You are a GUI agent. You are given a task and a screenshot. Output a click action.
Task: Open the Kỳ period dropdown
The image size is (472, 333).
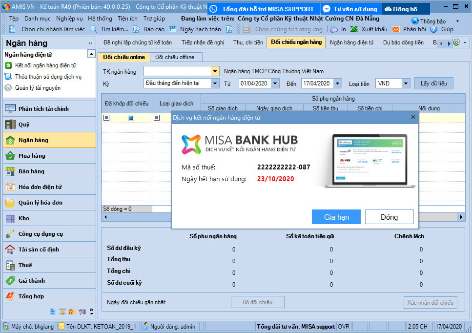[x=215, y=83]
